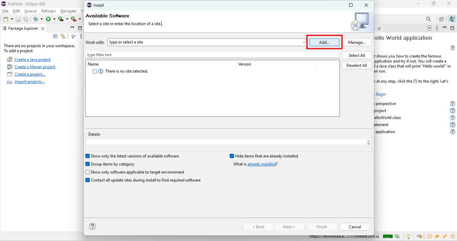Click the light bulb tip icon in status bar

(x=408, y=236)
